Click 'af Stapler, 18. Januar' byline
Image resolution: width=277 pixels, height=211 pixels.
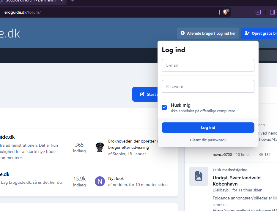(127, 154)
